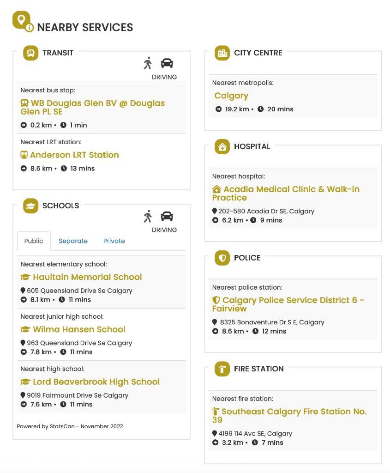Open Anderson LRT Station link
390x473 pixels.
click(74, 155)
